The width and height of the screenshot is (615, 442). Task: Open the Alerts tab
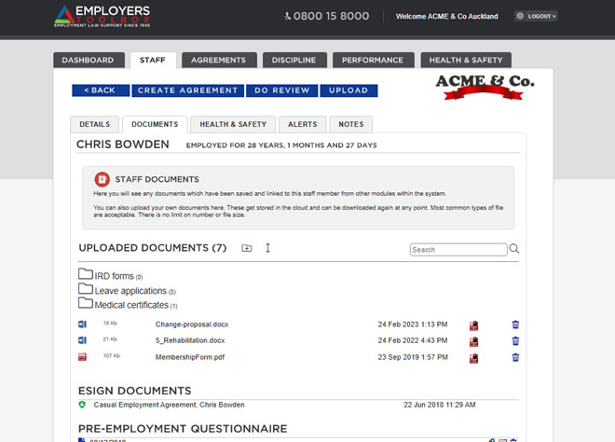click(x=302, y=124)
